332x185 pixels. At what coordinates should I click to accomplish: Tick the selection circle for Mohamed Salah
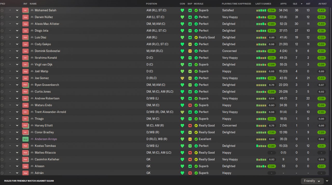tap(2, 10)
